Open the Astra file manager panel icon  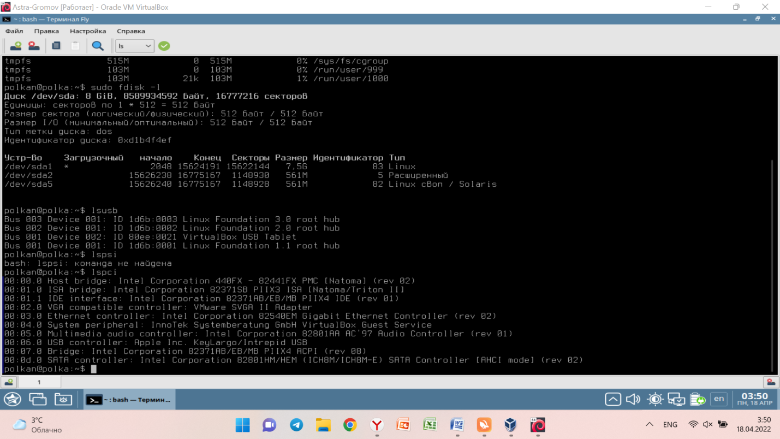(63, 400)
